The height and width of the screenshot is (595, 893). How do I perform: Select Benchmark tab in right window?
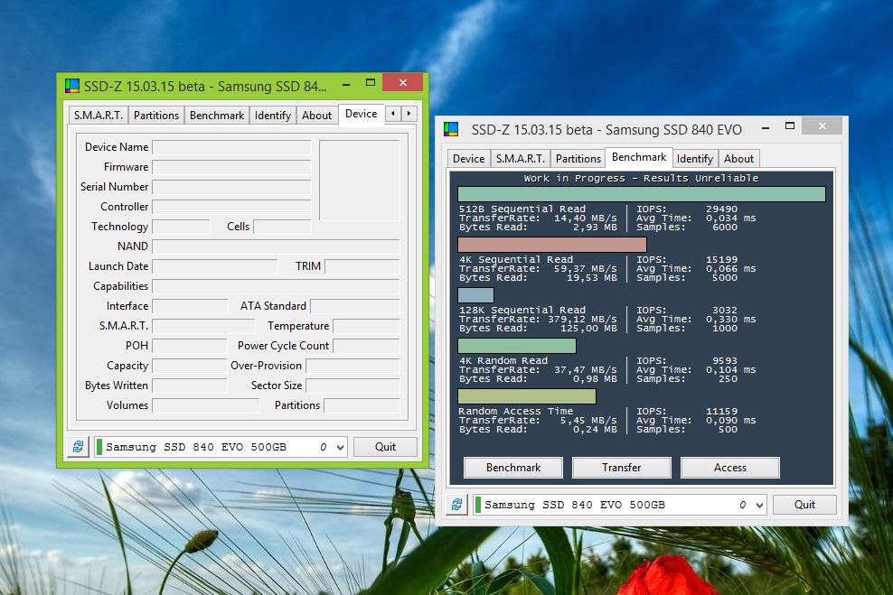click(639, 157)
